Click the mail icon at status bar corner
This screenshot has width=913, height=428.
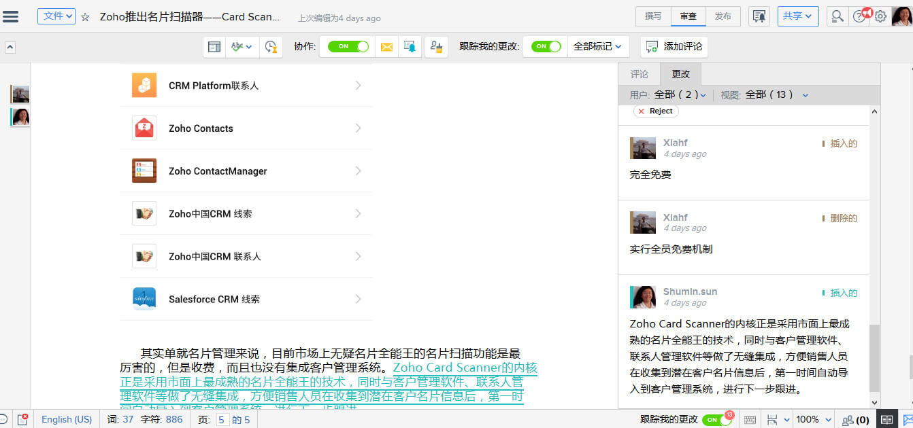point(908,419)
